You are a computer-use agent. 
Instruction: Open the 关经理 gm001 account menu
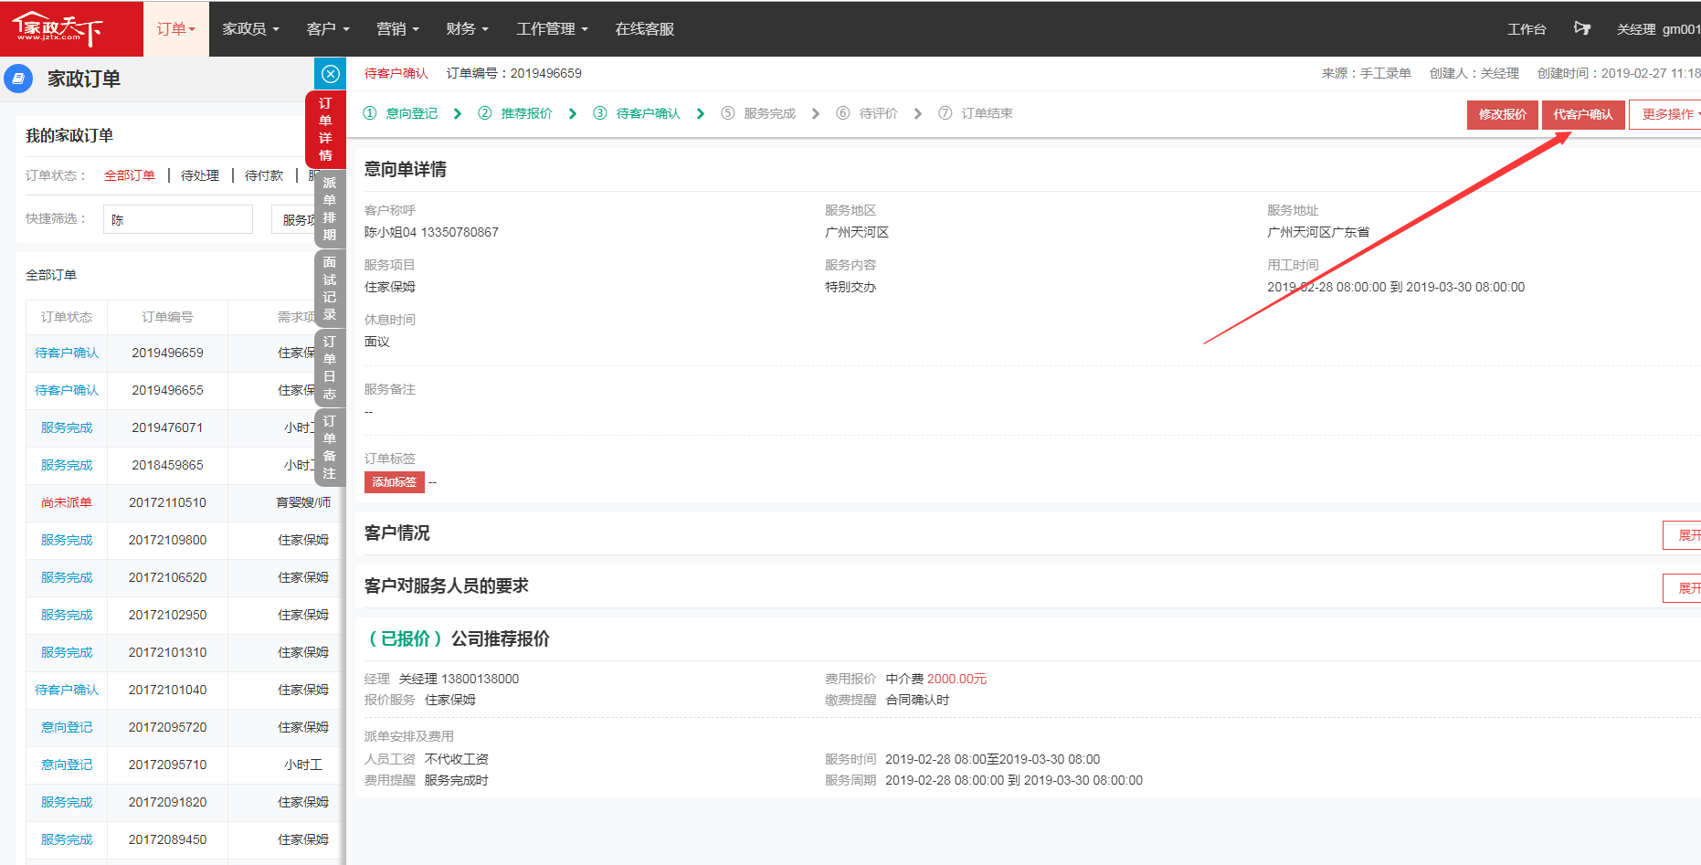[1658, 29]
